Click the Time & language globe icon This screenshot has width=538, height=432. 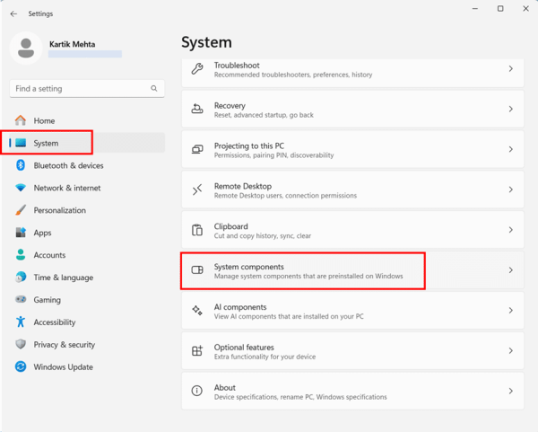(21, 277)
